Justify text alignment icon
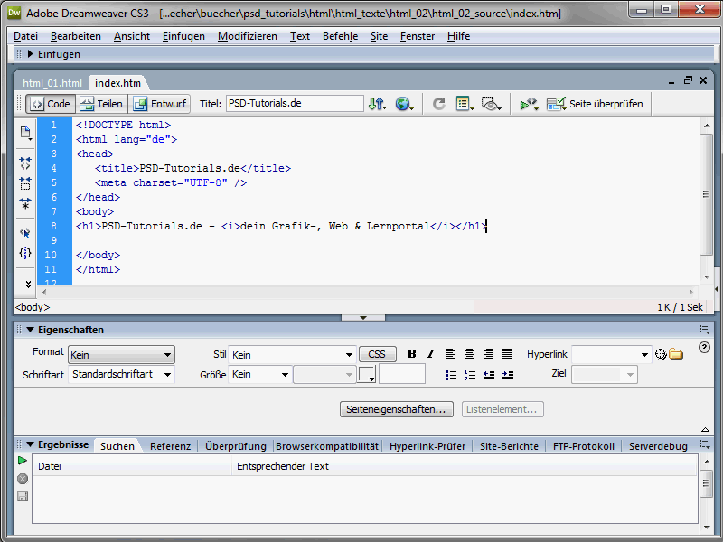Viewport: 723px width, 542px height. point(507,354)
